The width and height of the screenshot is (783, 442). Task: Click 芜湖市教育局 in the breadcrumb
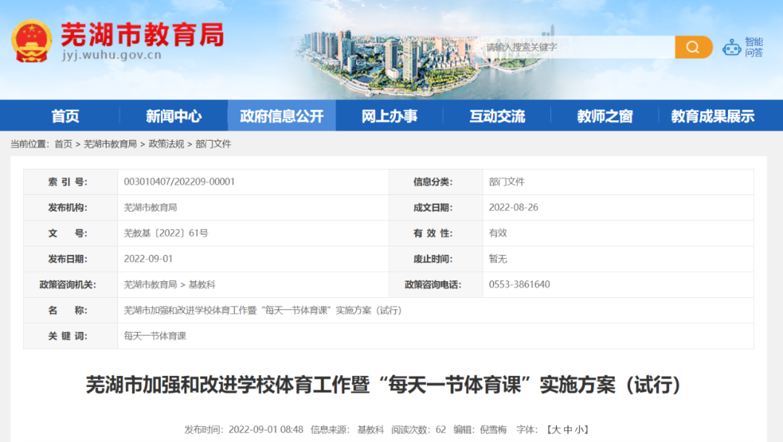[110, 144]
